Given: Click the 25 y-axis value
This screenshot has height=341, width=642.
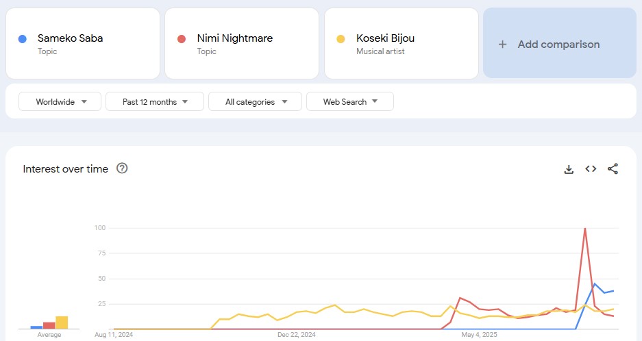Looking at the screenshot, I should [x=101, y=304].
